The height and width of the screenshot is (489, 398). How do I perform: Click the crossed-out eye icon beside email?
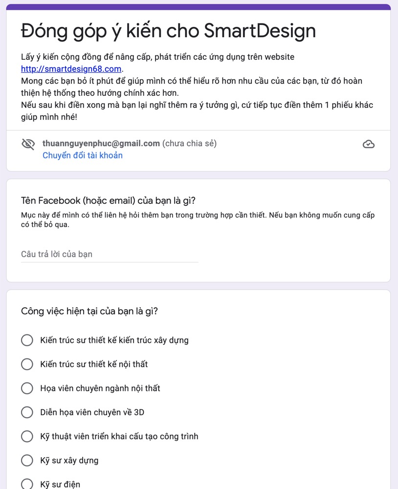click(x=28, y=144)
